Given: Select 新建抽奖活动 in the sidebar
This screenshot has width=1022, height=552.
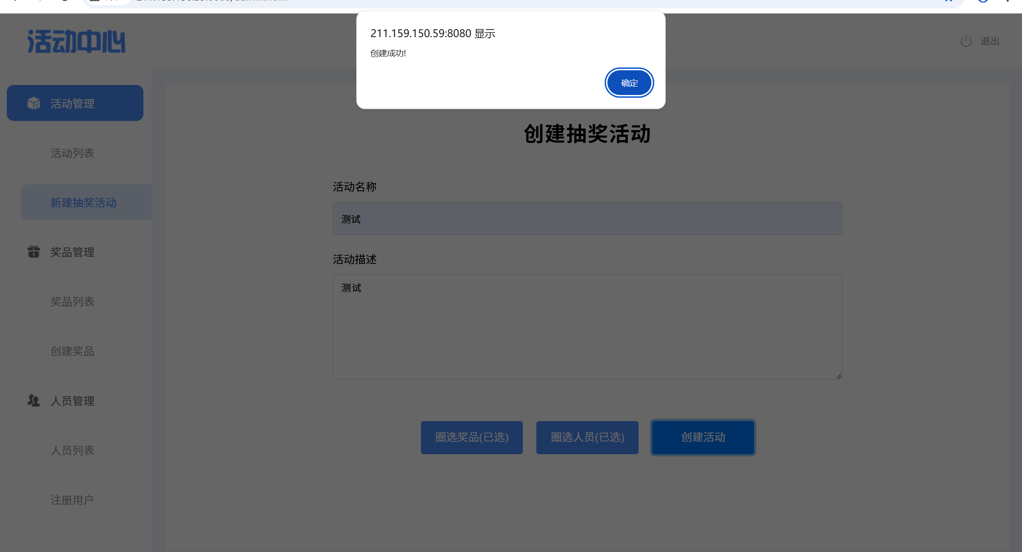Looking at the screenshot, I should pyautogui.click(x=83, y=203).
